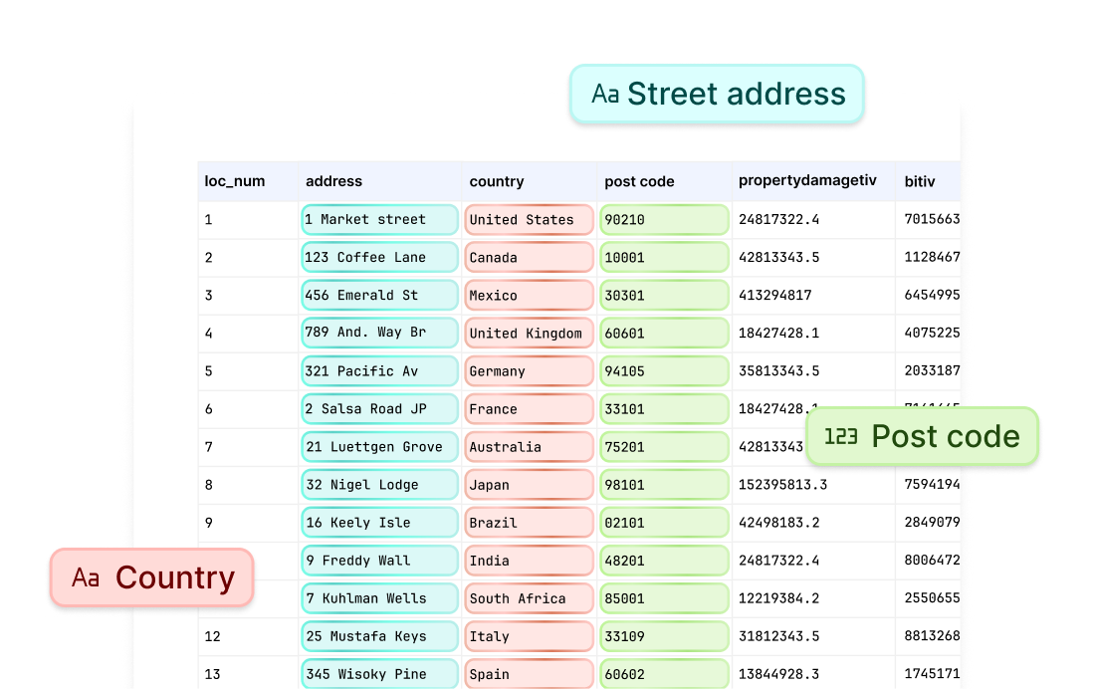Click the country cell Brazil
Image resolution: width=1094 pixels, height=689 pixels.
529,522
